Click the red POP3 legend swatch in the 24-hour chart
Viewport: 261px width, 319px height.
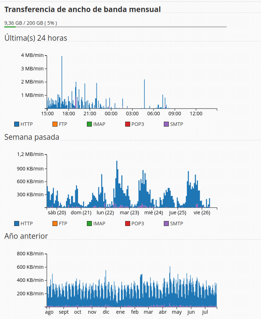[x=128, y=124]
